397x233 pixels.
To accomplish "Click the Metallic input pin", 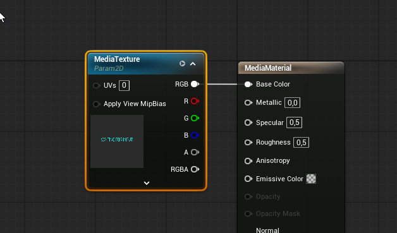I will 248,102.
